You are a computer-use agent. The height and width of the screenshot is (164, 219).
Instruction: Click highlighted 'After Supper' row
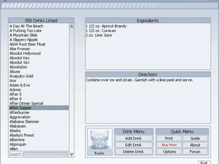click(39, 108)
